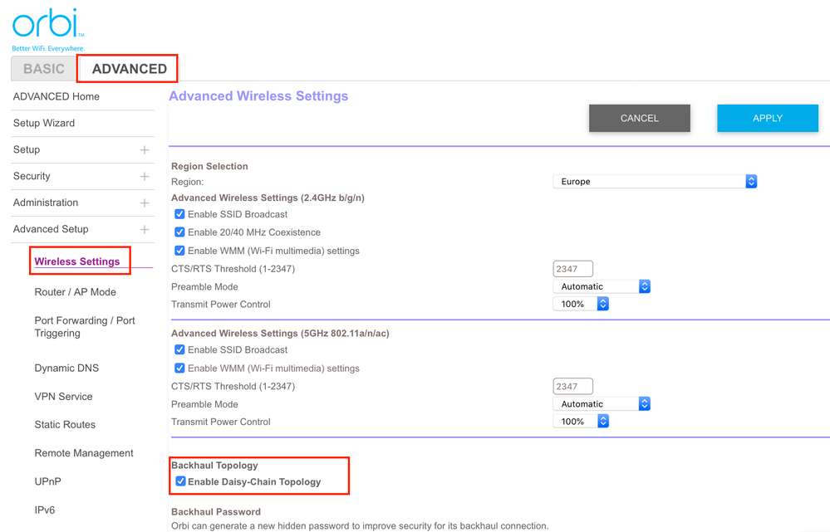Toggle the Advanced Setup plus icon
830x532 pixels.
145,230
